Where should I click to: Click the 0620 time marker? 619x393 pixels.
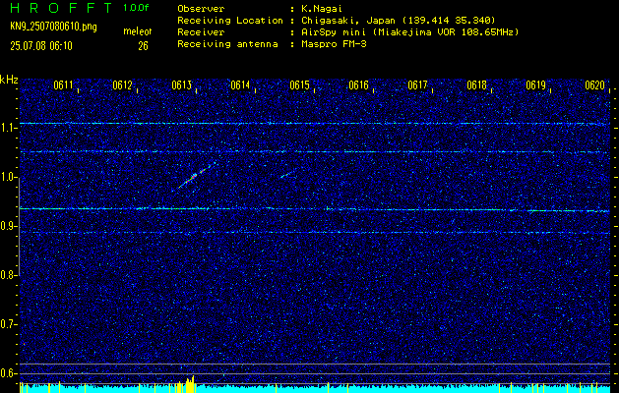595,85
